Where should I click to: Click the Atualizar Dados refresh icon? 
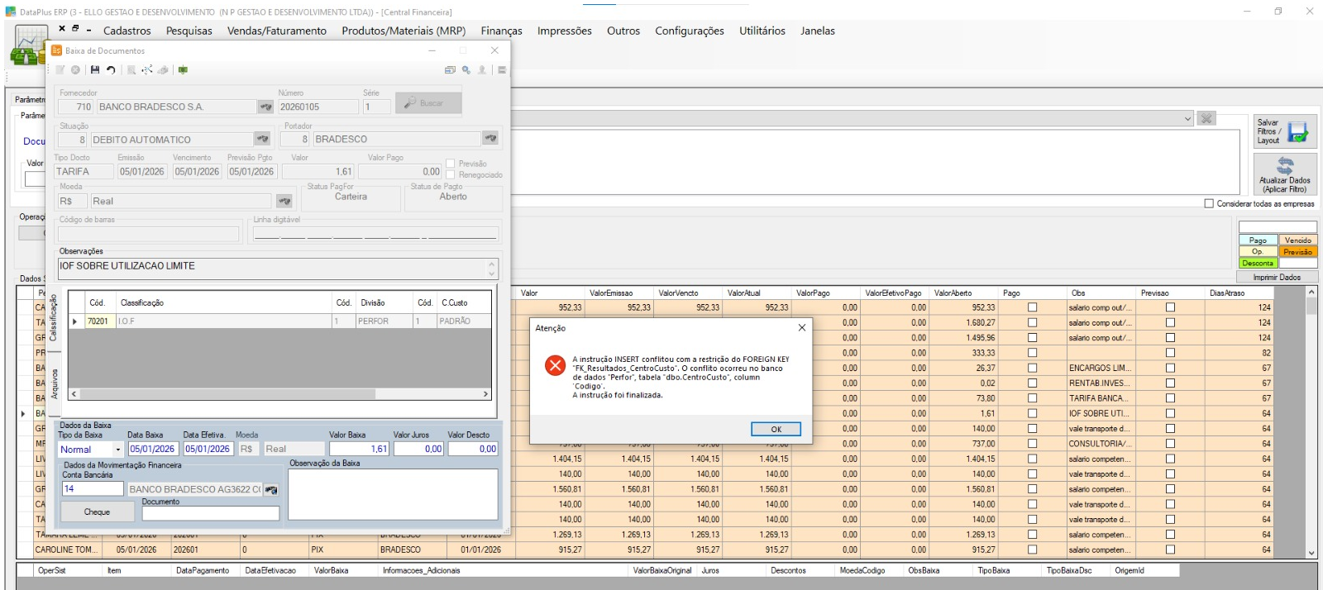tap(1285, 164)
